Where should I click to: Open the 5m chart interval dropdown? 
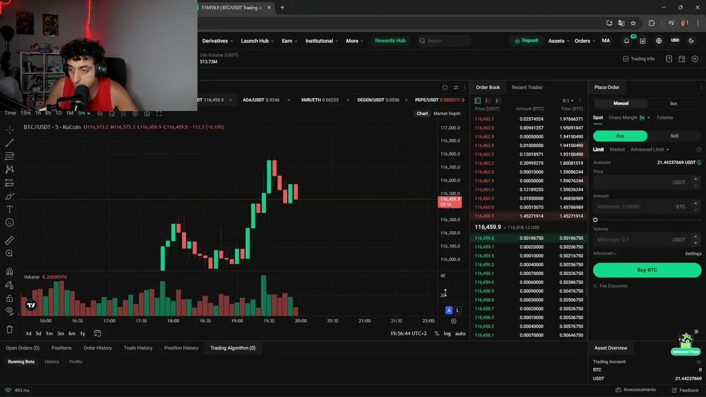pyautogui.click(x=84, y=114)
